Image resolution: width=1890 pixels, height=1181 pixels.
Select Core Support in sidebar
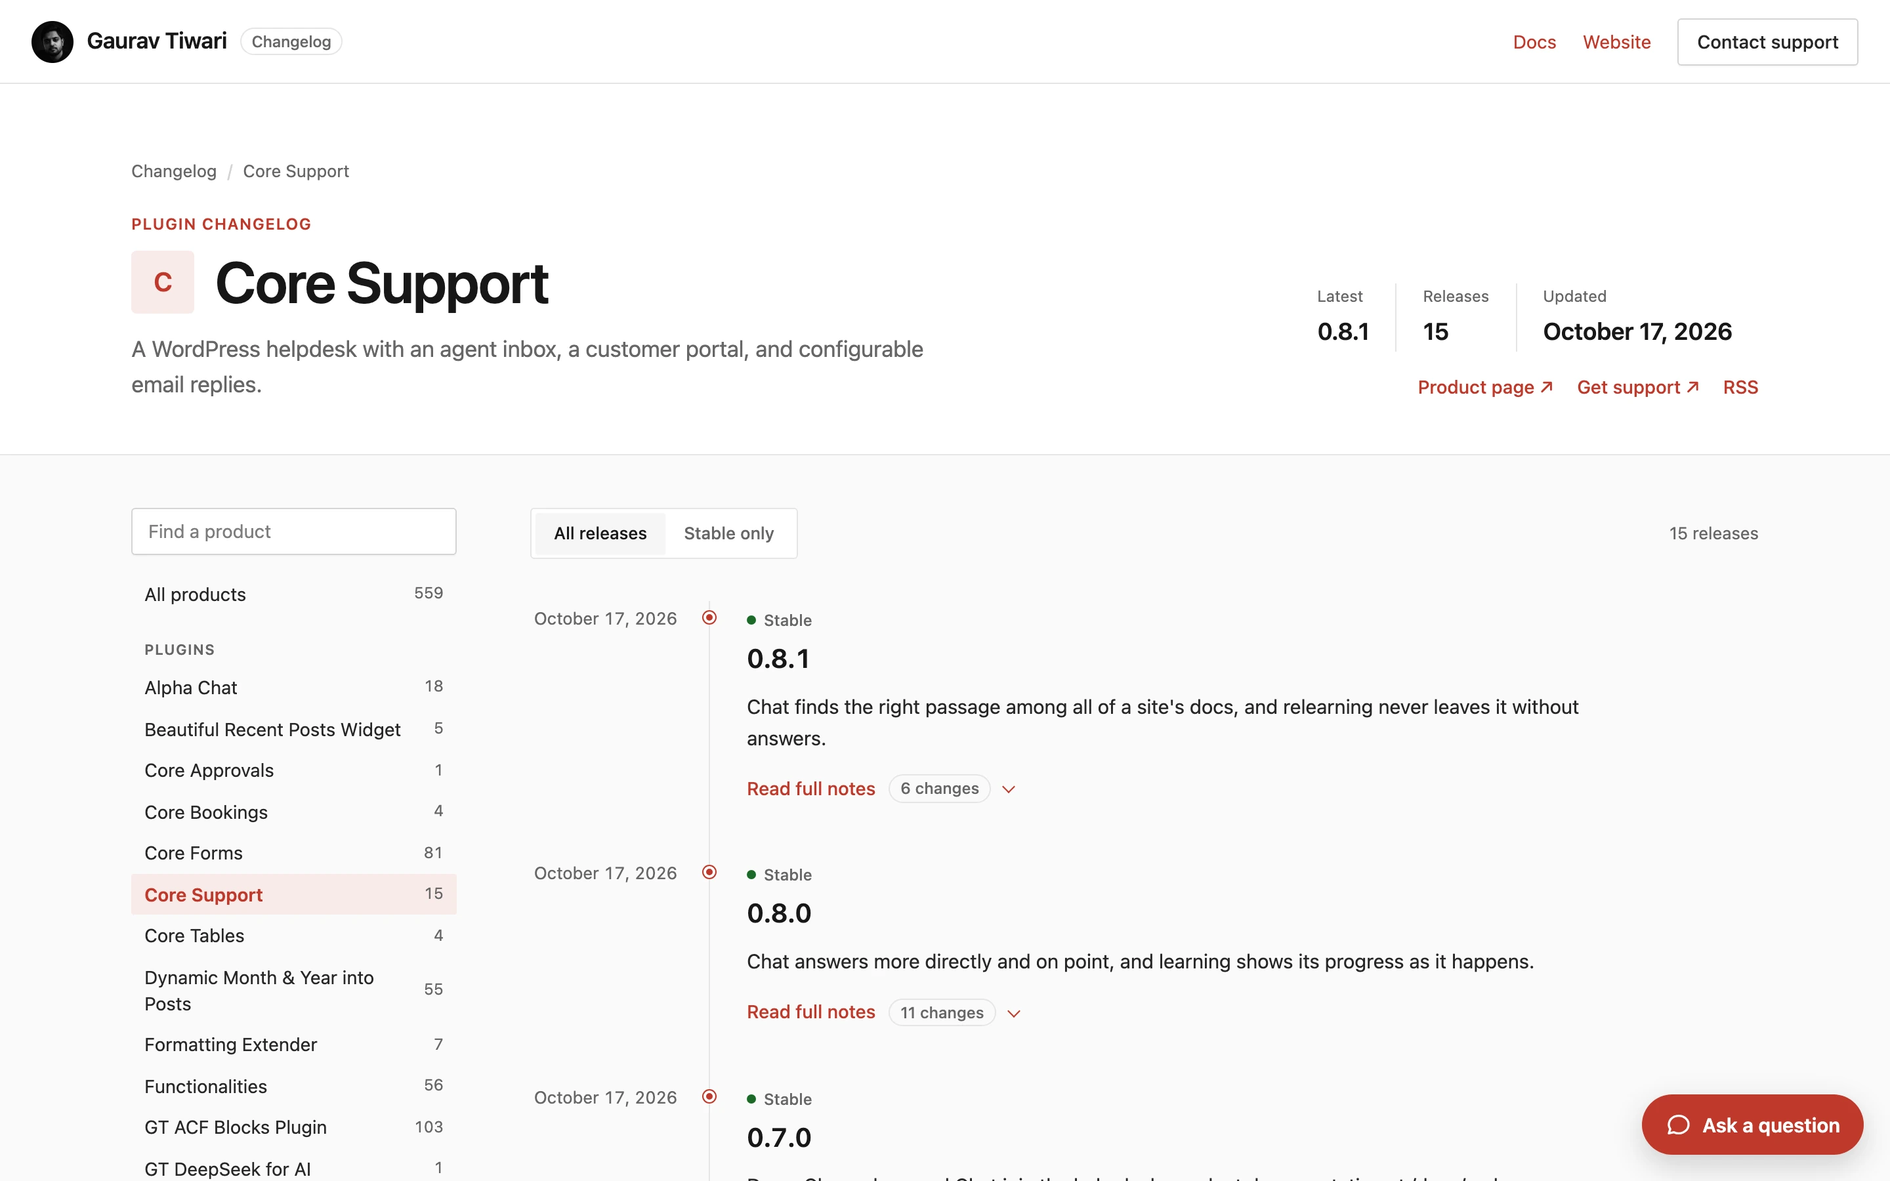[293, 894]
